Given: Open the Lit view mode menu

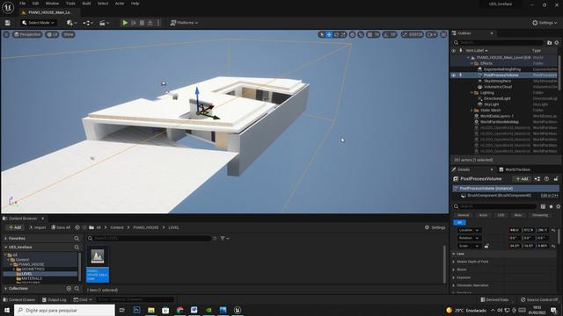Looking at the screenshot, I should [53, 34].
